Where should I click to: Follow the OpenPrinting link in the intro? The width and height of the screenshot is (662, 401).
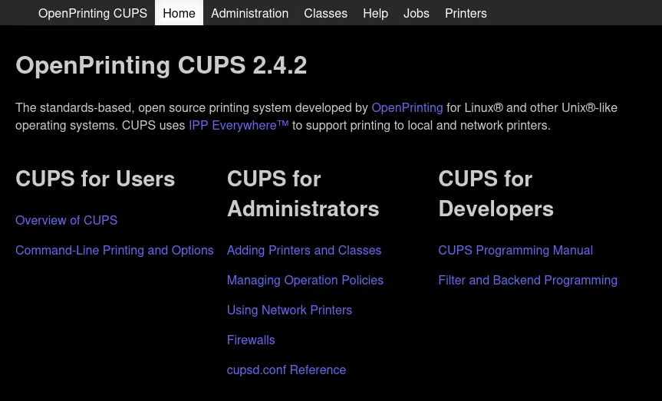coord(407,107)
